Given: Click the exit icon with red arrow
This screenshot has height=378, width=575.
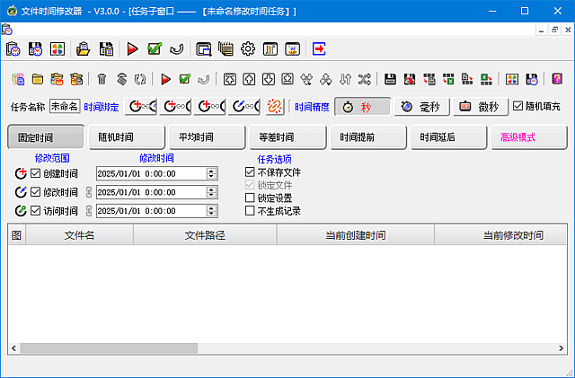Looking at the screenshot, I should click(319, 49).
